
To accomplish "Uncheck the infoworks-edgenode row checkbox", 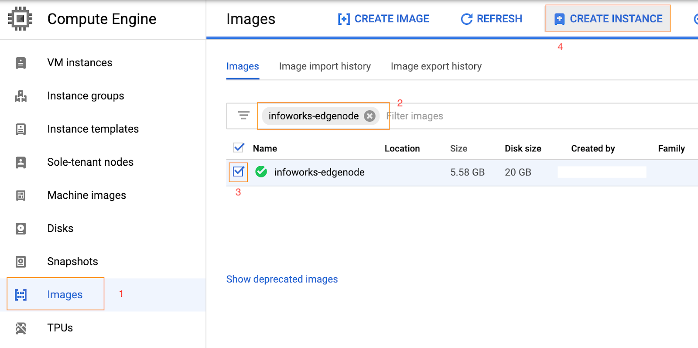I will click(x=239, y=172).
